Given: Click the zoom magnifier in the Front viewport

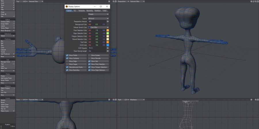Looking at the screenshot, I should click(x=114, y=100).
